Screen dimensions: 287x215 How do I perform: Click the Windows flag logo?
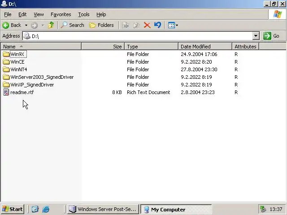click(277, 14)
